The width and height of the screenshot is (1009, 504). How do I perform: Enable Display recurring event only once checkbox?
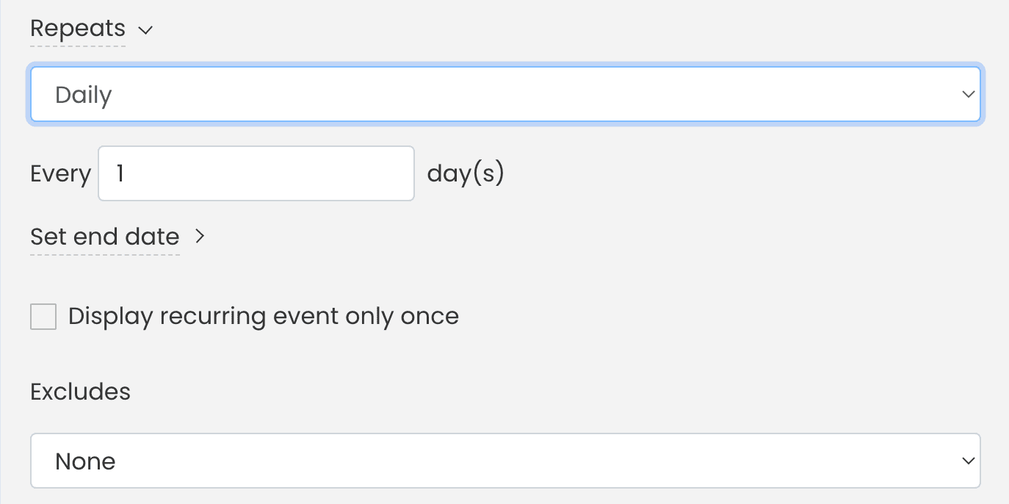43,317
